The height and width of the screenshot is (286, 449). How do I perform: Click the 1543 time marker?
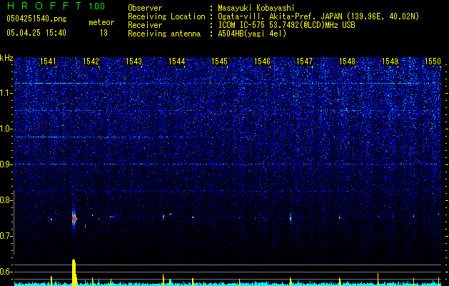[133, 61]
